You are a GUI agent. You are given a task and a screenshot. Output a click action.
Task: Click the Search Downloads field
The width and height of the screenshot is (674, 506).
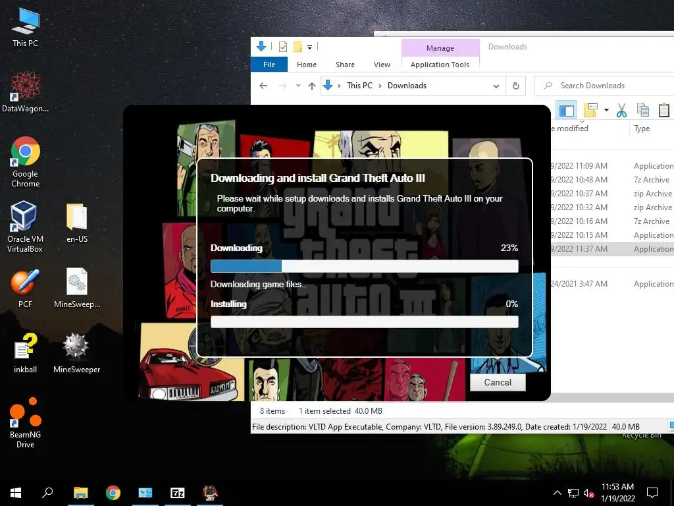click(604, 86)
